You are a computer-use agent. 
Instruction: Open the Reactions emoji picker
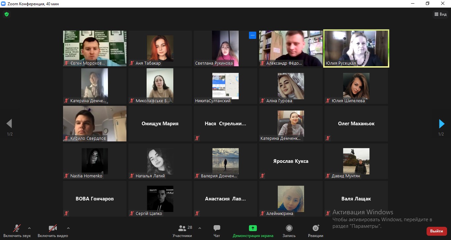tap(316, 231)
